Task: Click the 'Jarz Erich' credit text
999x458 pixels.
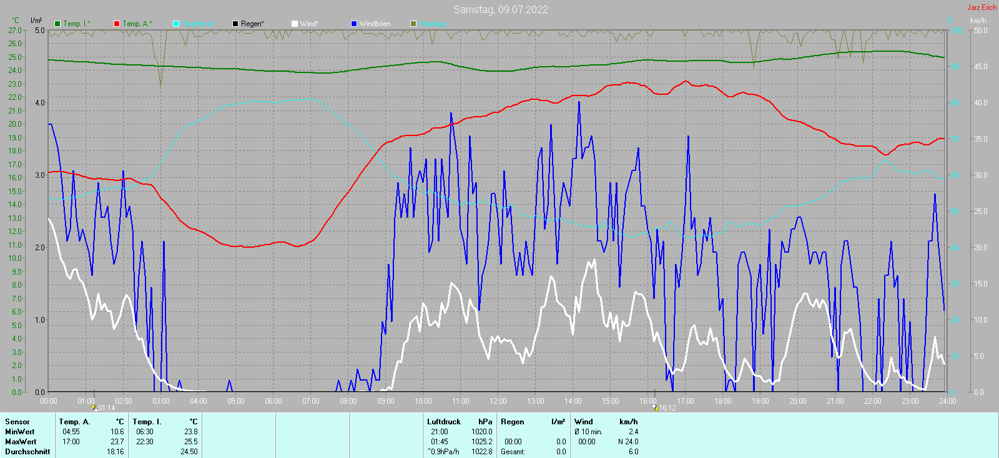Action: [x=982, y=7]
